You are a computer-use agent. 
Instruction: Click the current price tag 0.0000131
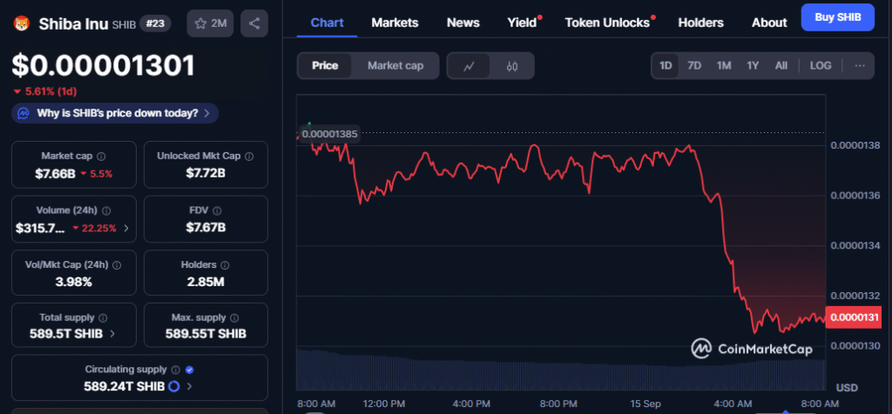click(x=852, y=317)
